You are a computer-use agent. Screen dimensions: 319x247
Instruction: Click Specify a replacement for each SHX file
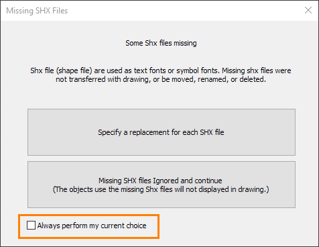(162, 132)
